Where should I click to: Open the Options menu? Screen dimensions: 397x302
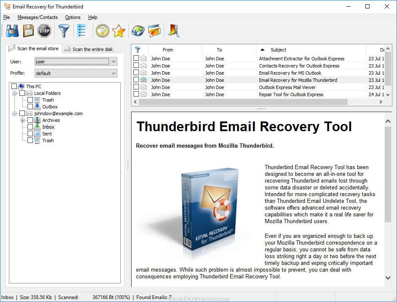73,17
